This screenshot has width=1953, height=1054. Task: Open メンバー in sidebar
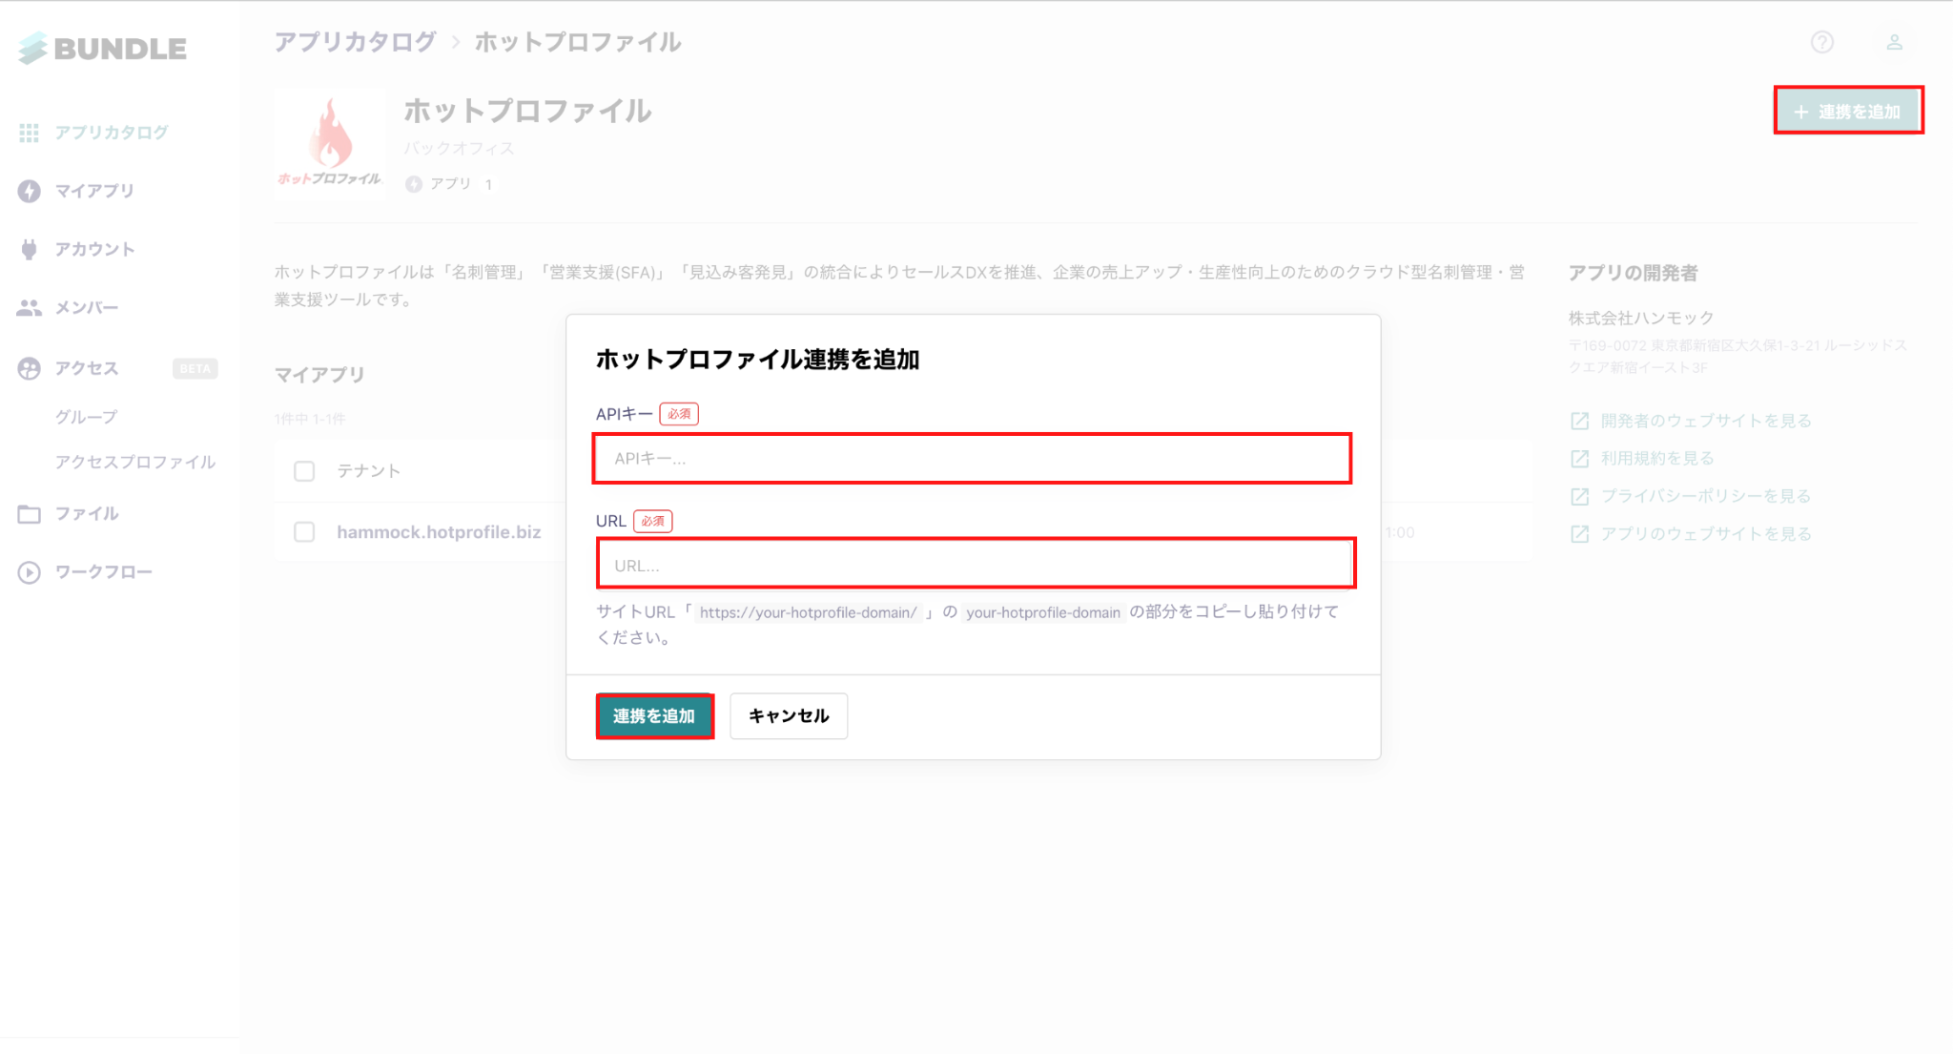(x=87, y=307)
